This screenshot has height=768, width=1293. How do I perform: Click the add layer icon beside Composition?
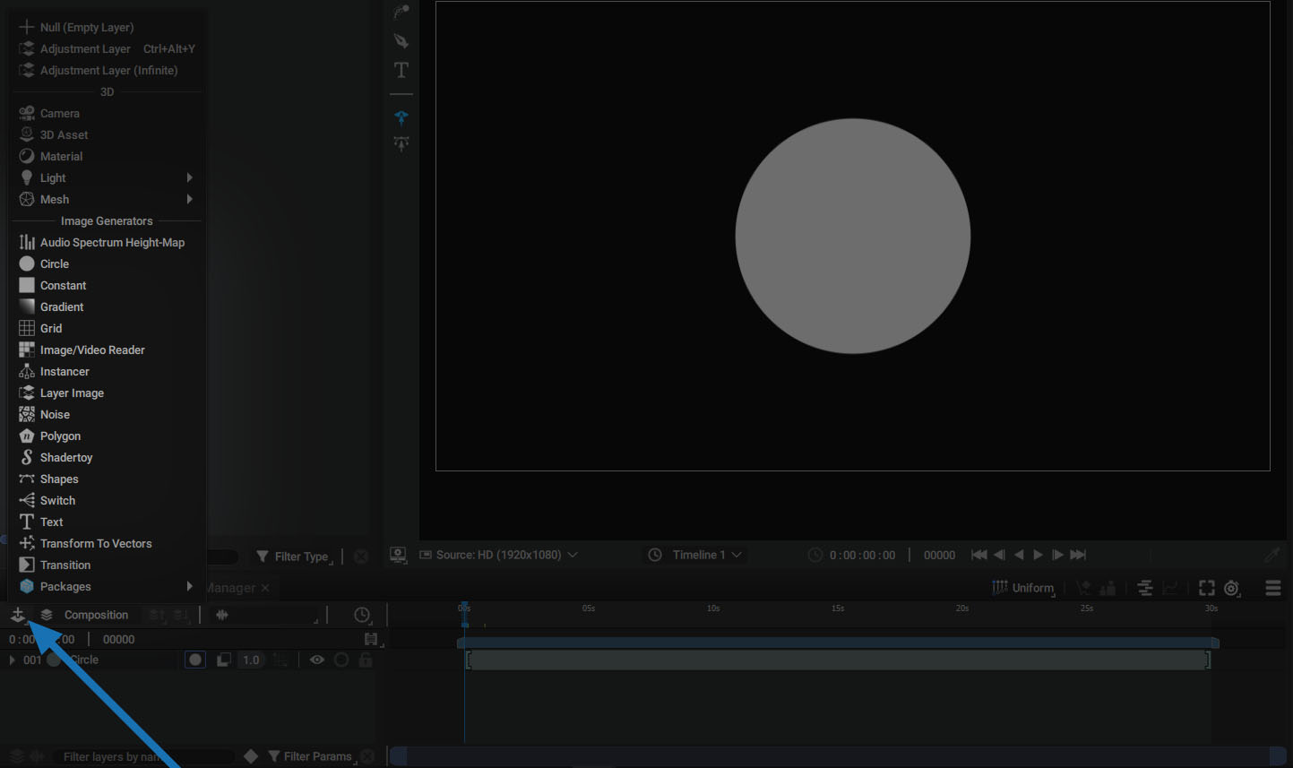[x=17, y=615]
